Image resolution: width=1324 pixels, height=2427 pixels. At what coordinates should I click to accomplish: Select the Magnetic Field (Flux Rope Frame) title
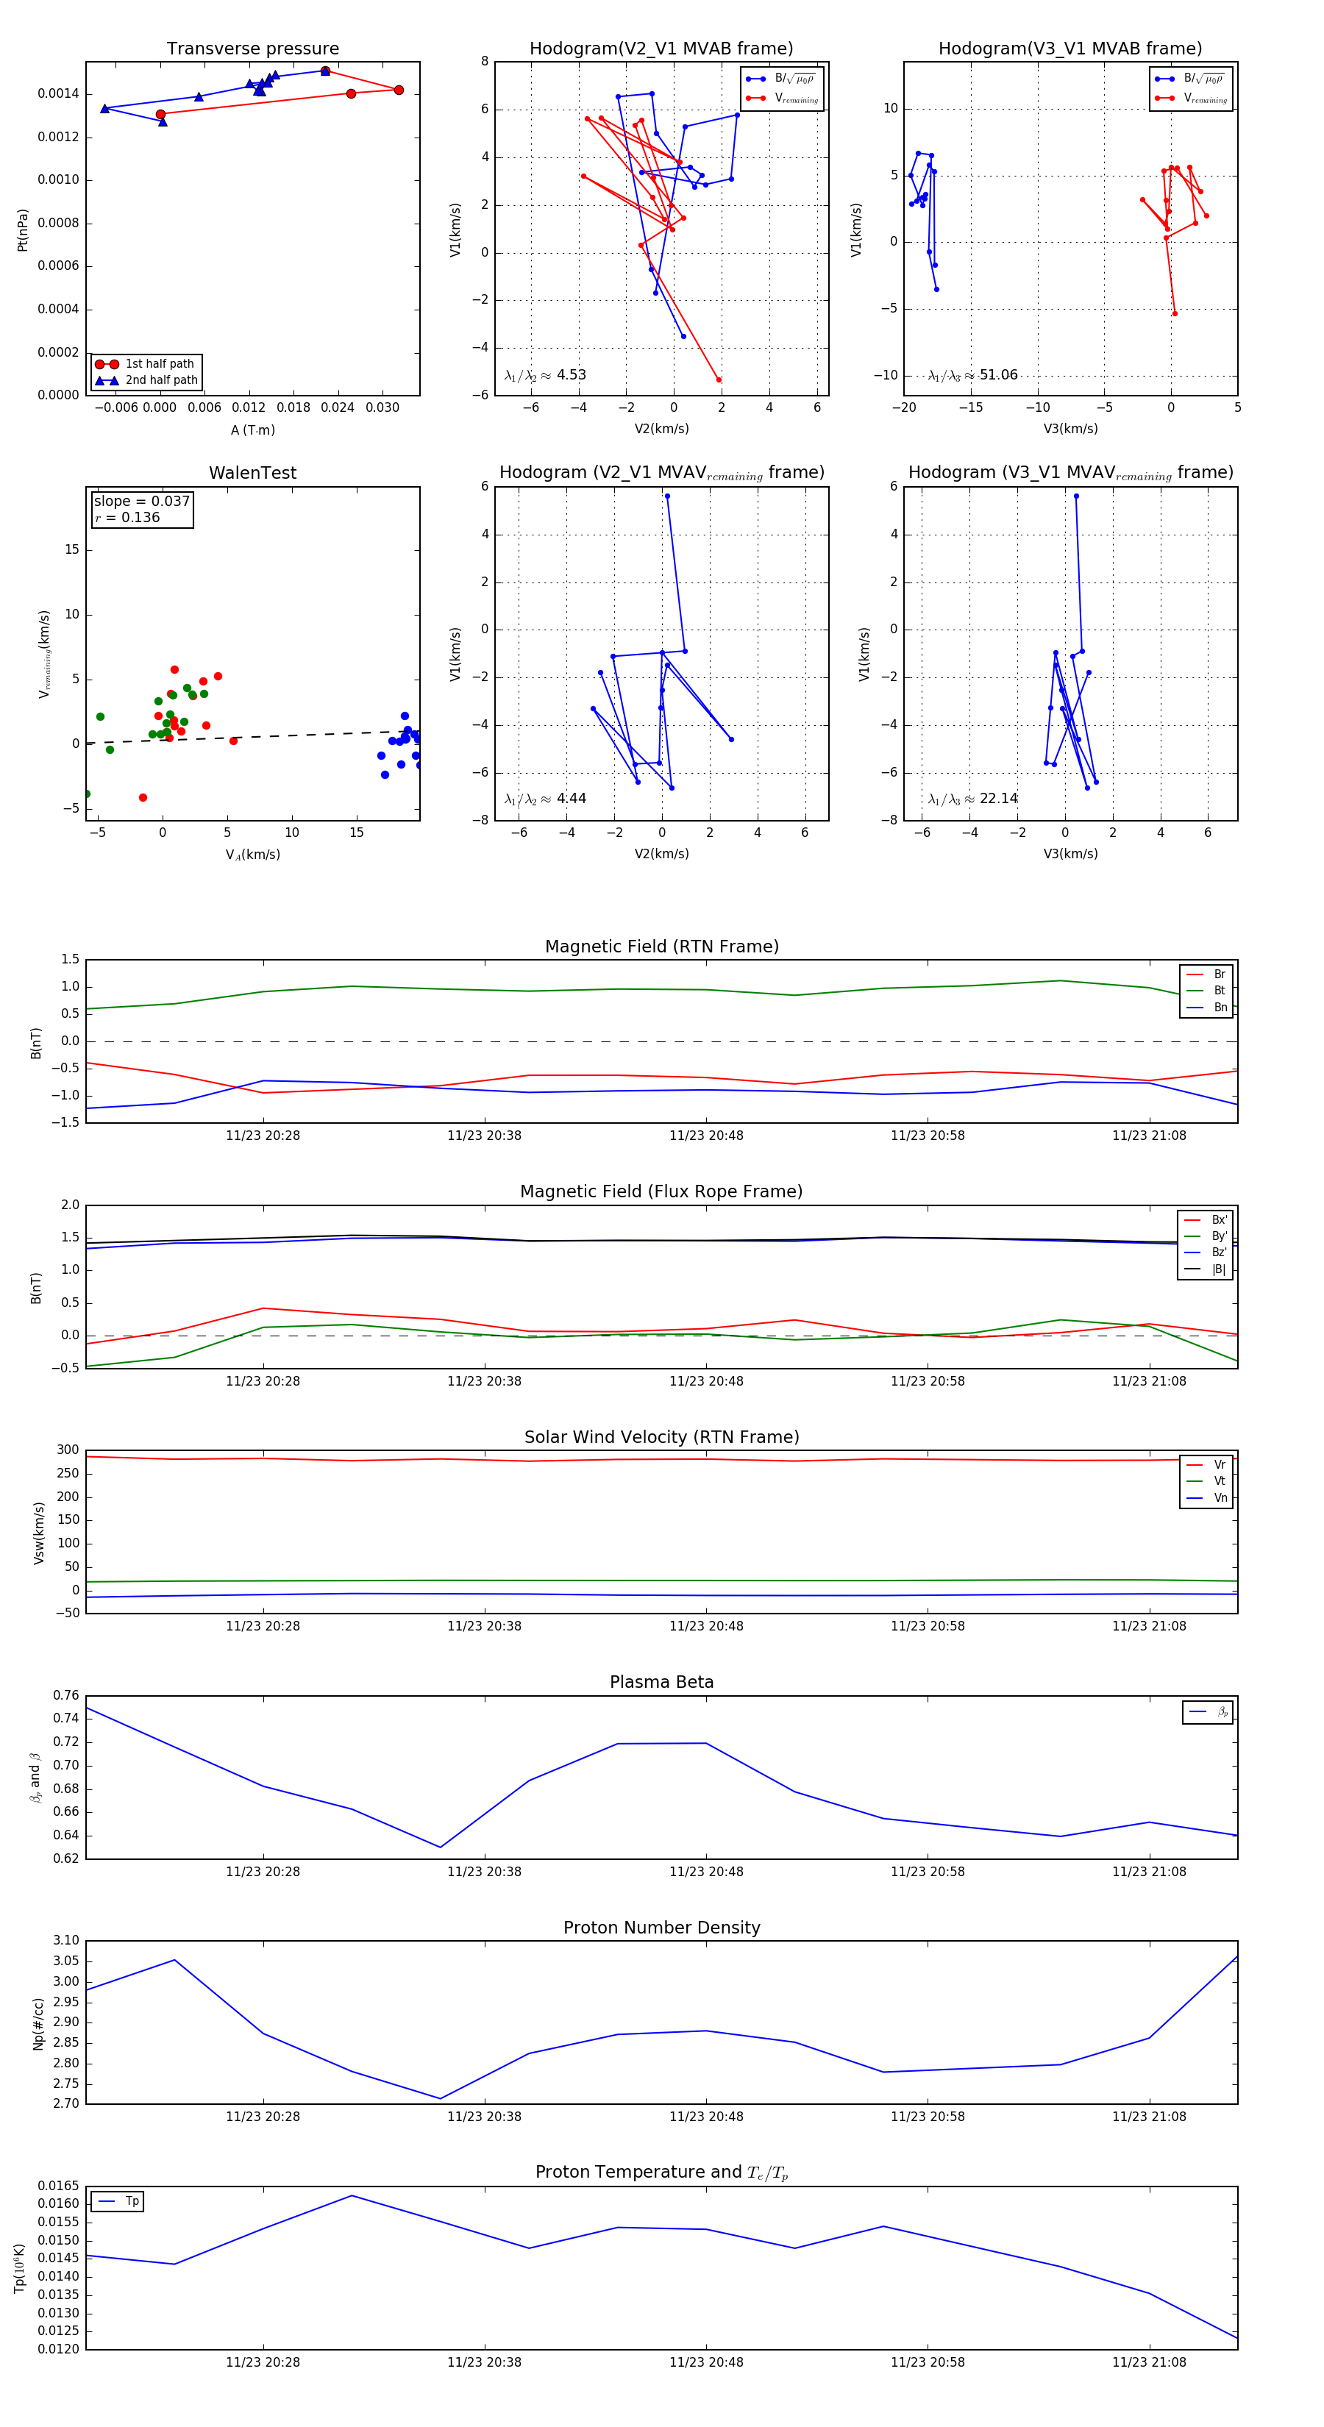661,1192
